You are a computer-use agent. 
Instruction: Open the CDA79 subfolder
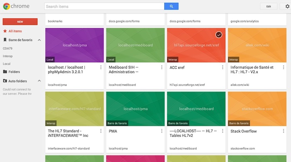coord(7,48)
